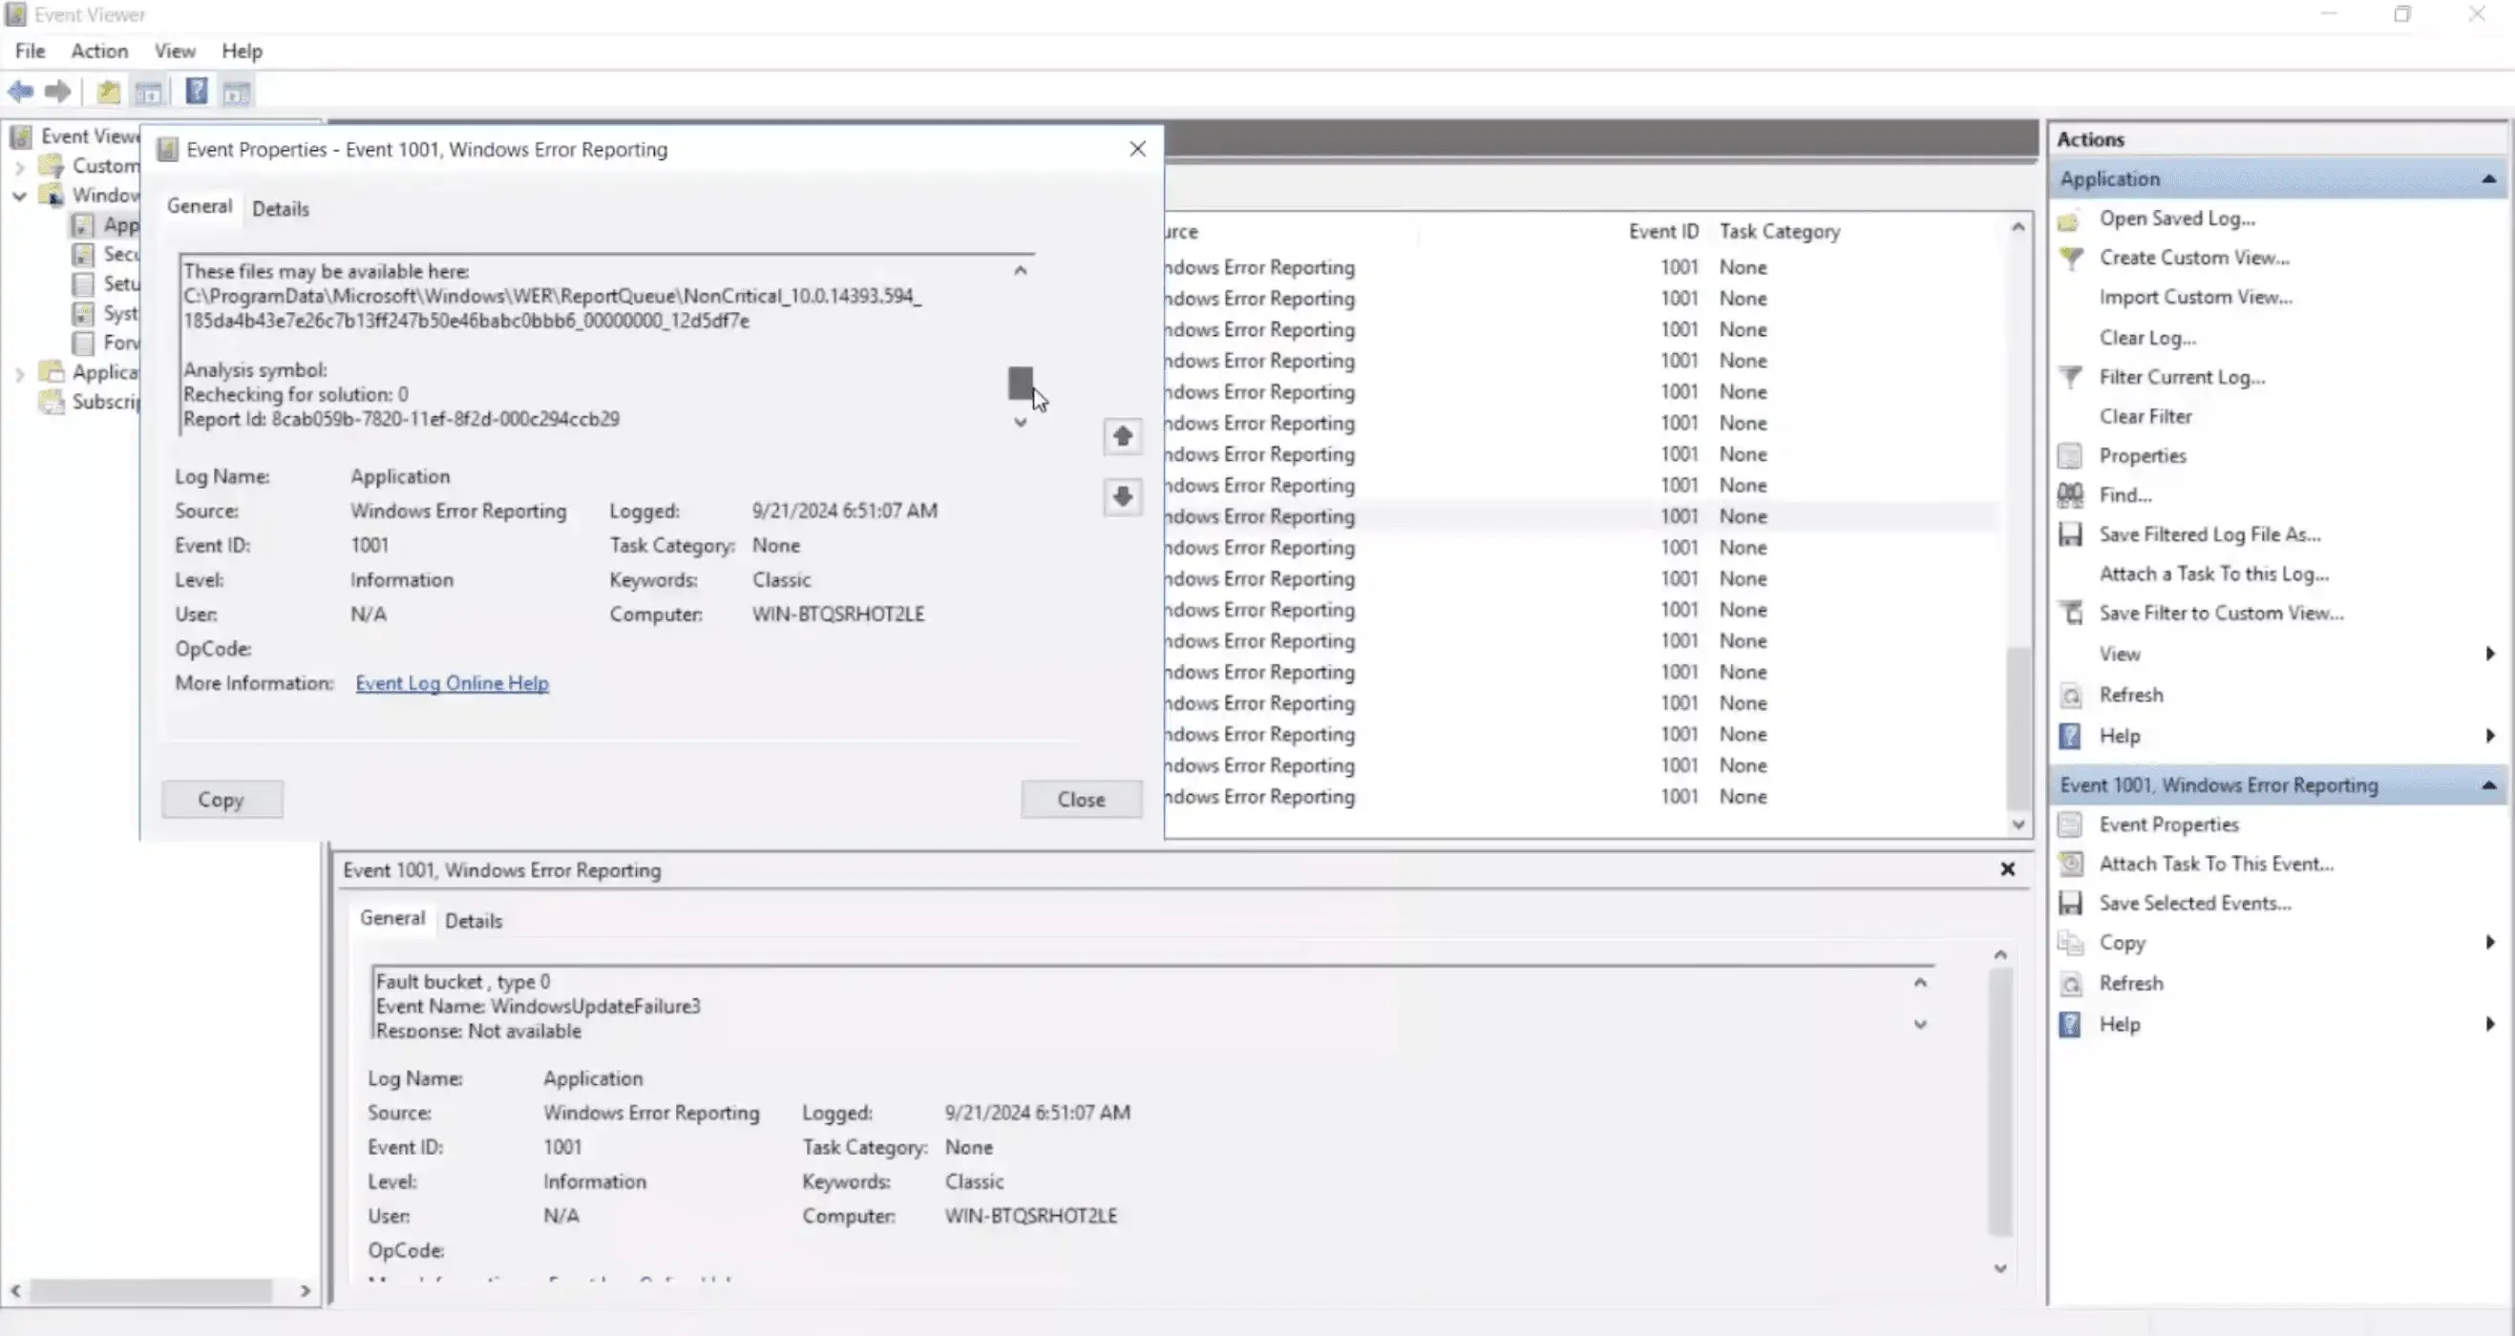The image size is (2515, 1336).
Task: Click Attach a Task To this Log...
Action: [x=2213, y=574]
